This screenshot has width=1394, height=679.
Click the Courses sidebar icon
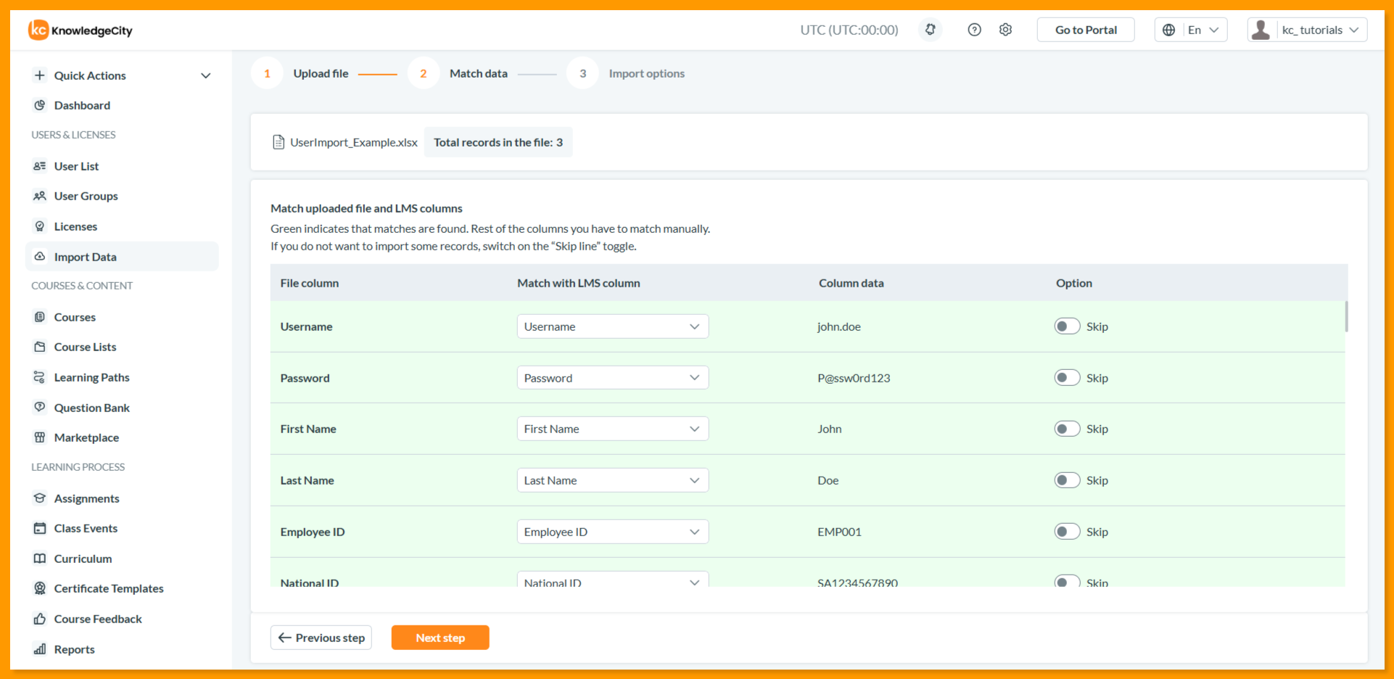[40, 317]
